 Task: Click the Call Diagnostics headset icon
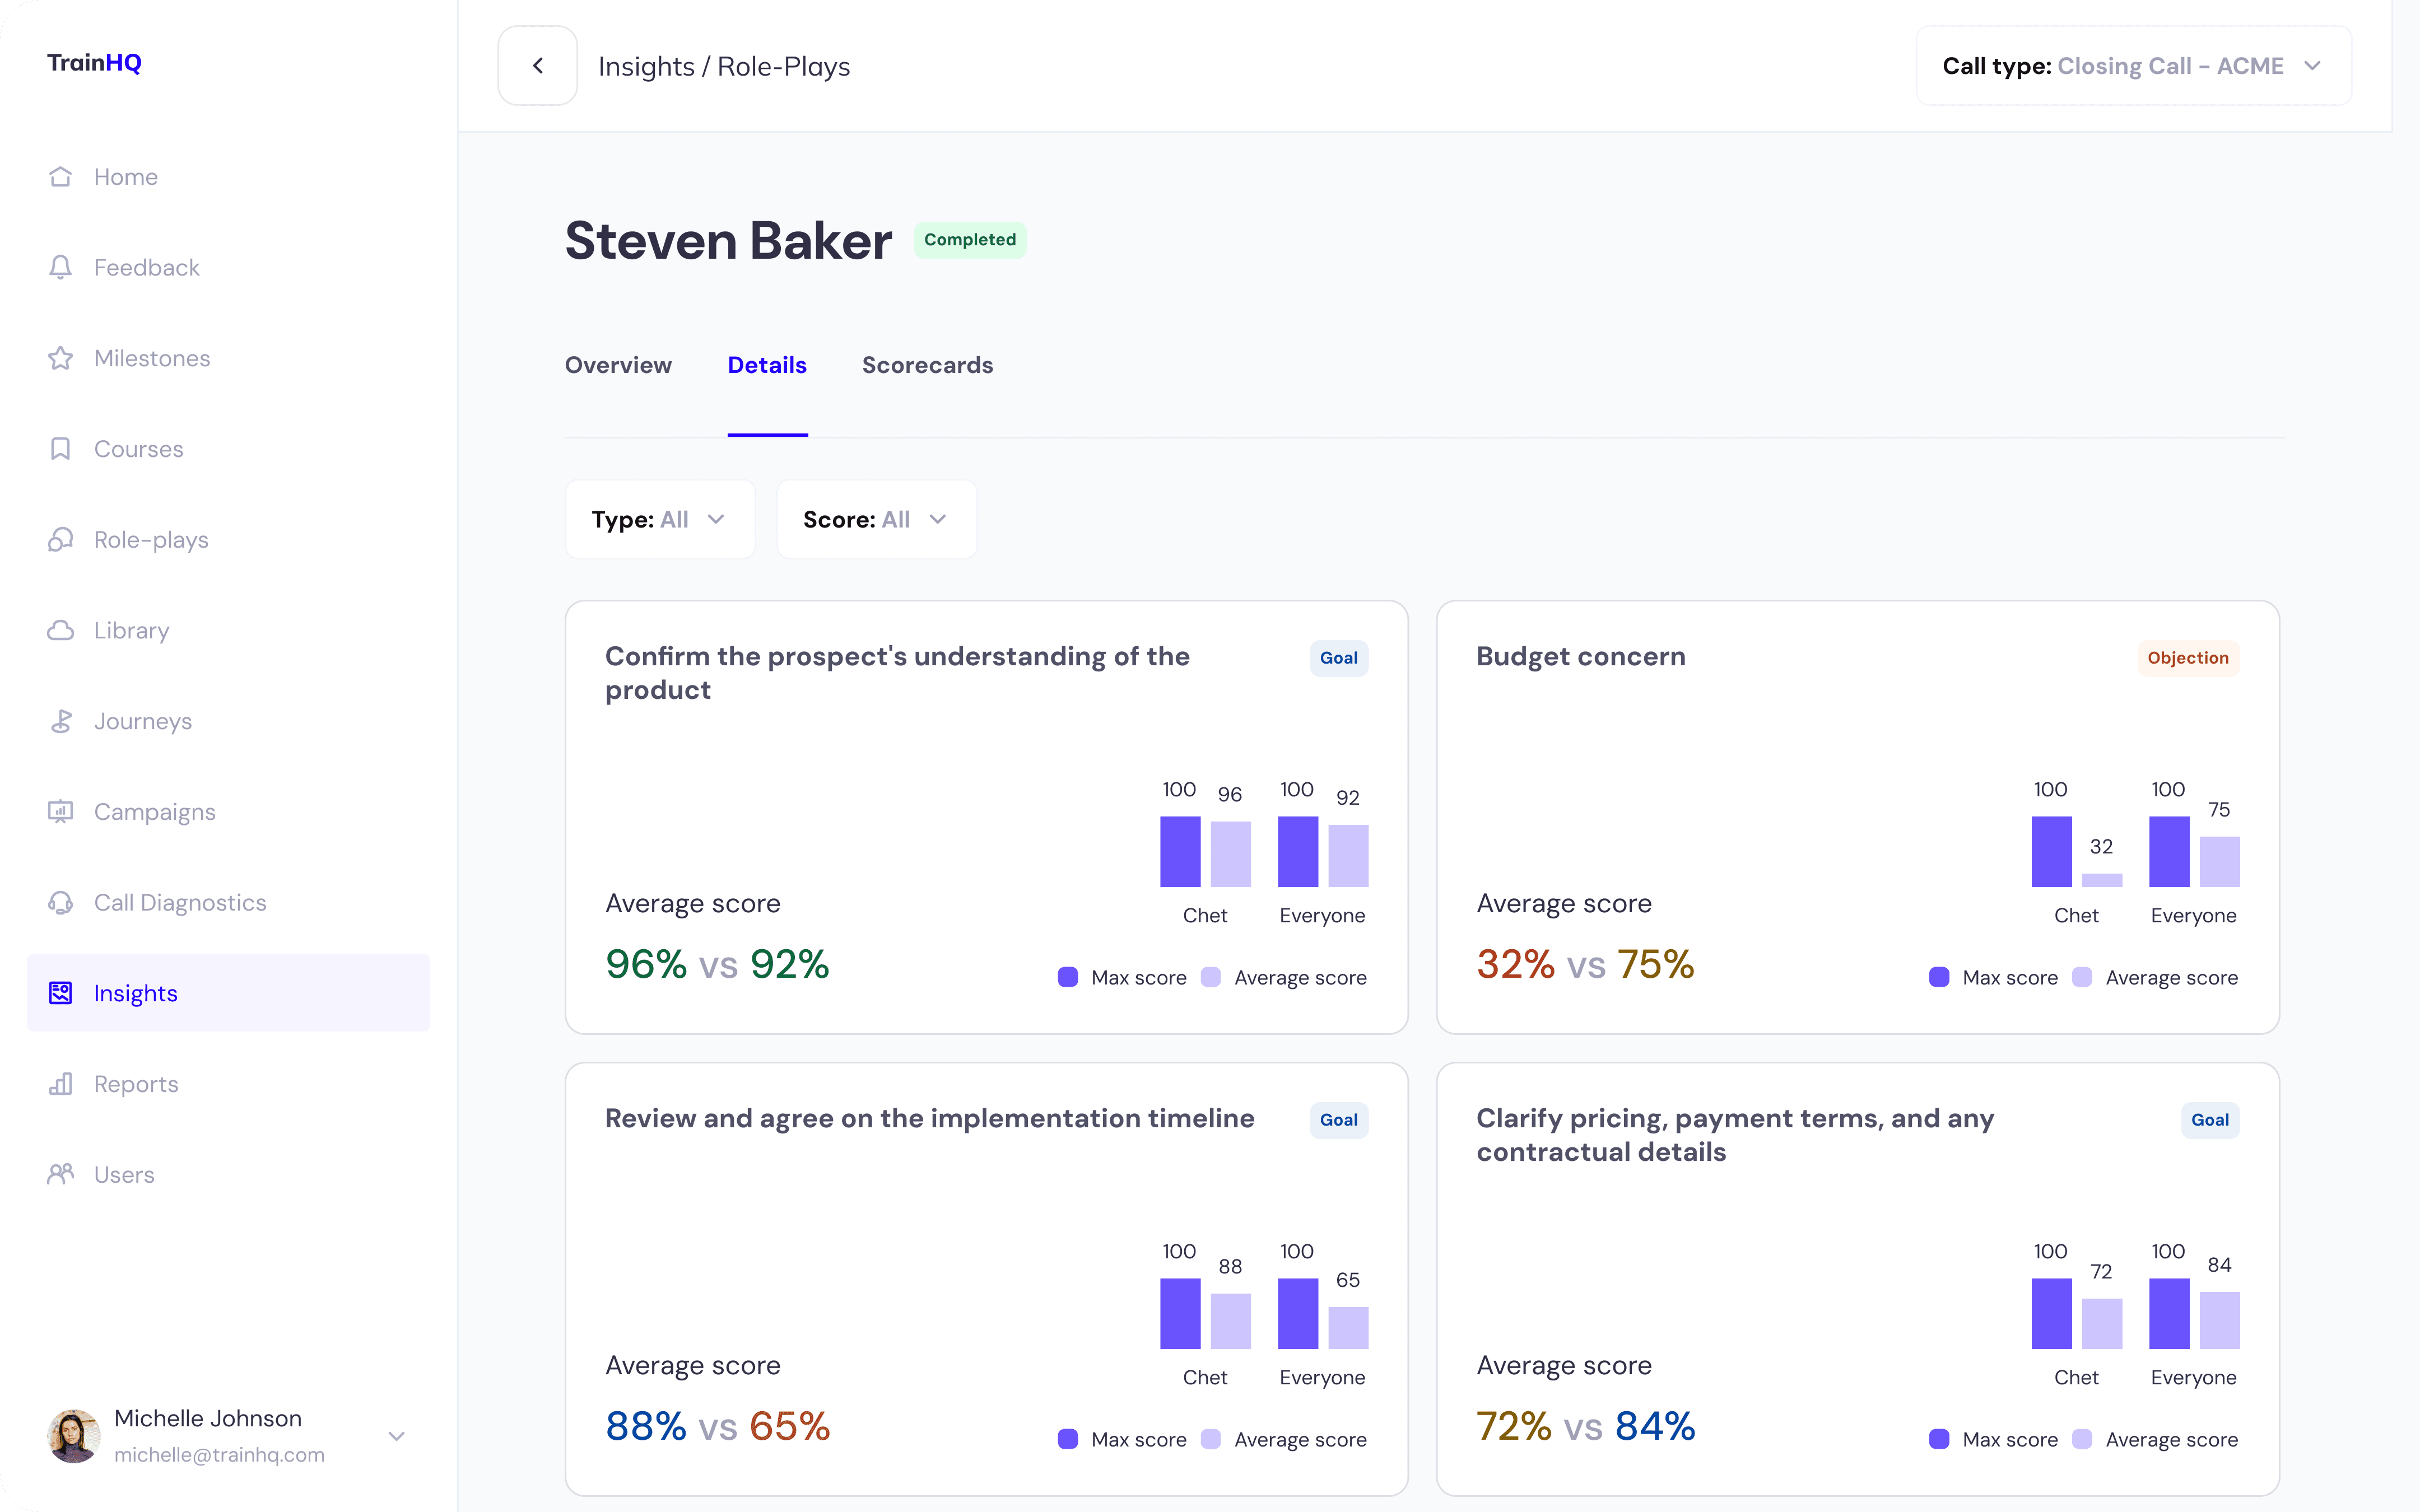61,903
